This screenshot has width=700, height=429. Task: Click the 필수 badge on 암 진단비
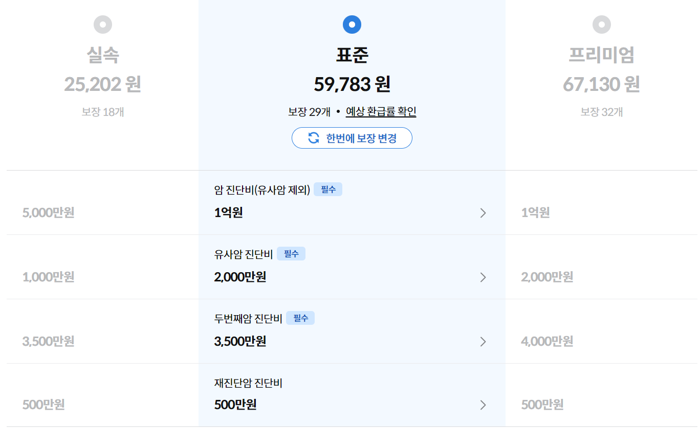coord(328,189)
